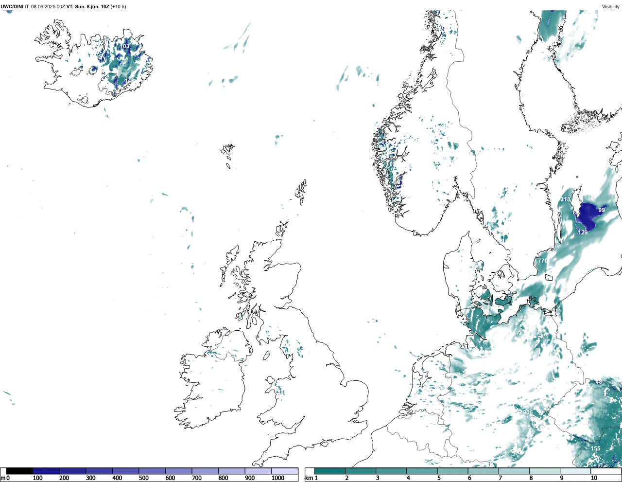Click the black 0–100 m legend swatch
The height and width of the screenshot is (482, 622).
(x=19, y=471)
